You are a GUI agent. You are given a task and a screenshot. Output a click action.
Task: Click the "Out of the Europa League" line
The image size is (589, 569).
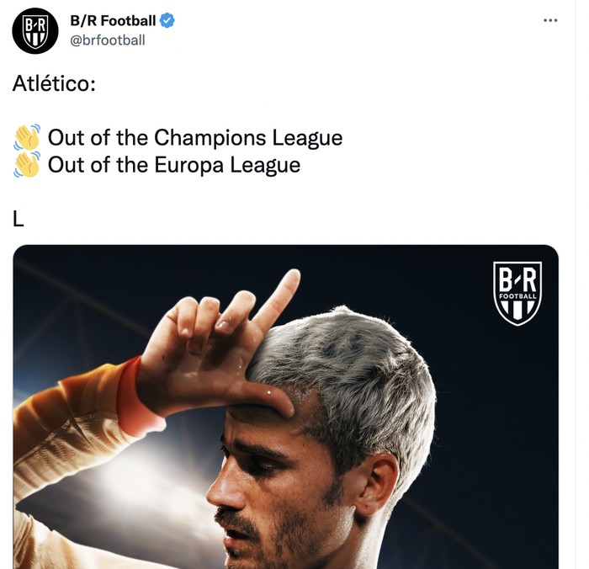point(174,165)
